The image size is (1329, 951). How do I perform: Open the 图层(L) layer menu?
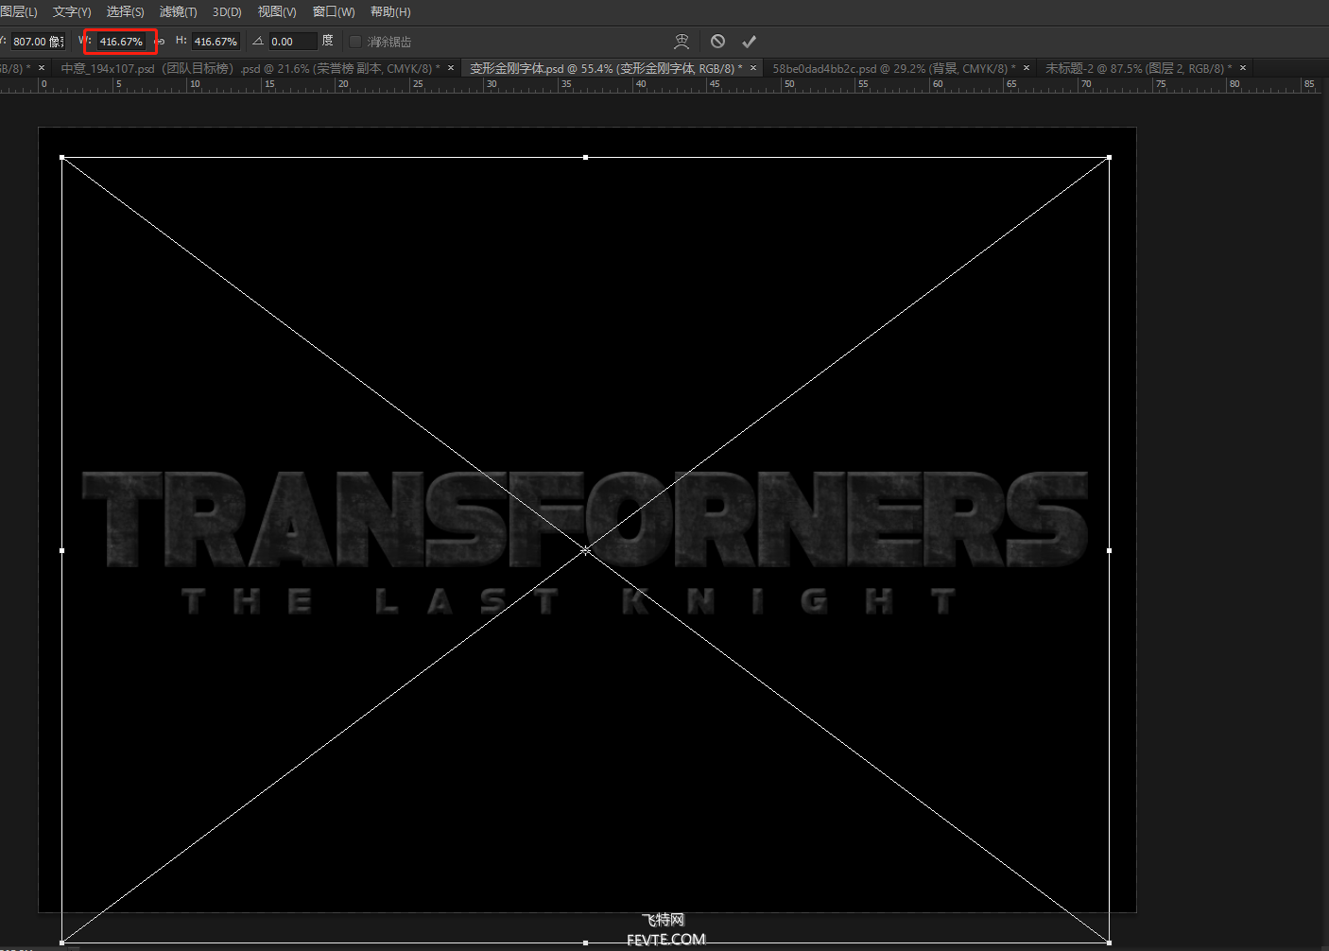pos(19,11)
